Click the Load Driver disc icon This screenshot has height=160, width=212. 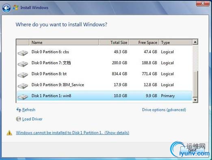18,119
